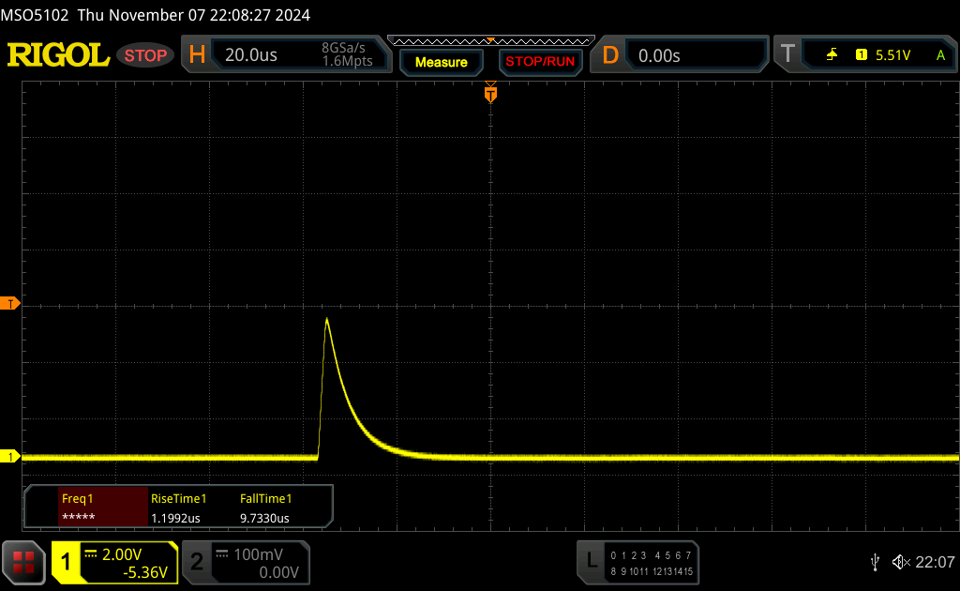The image size is (960, 591).
Task: Tap the orange D delay icon
Action: click(610, 54)
